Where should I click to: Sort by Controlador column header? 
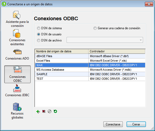point(117,51)
